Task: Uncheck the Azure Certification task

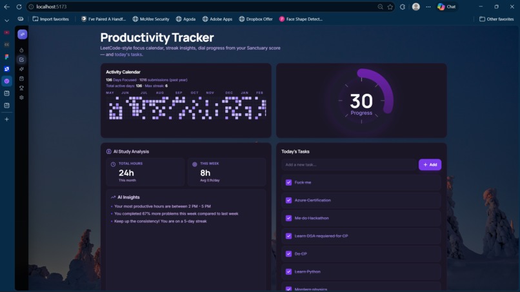Action: click(288, 200)
